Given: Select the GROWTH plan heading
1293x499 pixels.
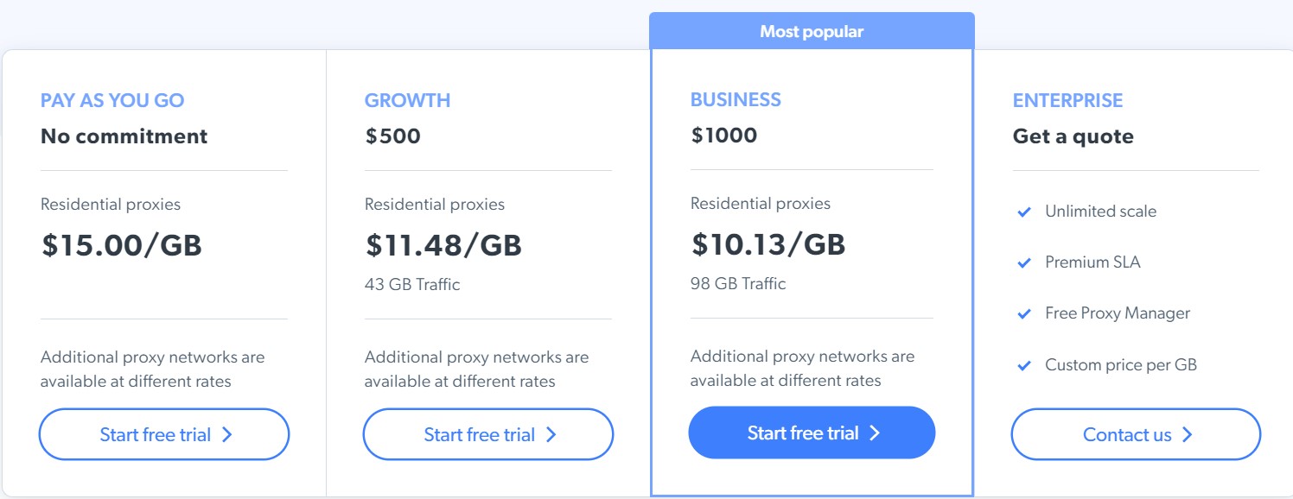Looking at the screenshot, I should point(407,100).
